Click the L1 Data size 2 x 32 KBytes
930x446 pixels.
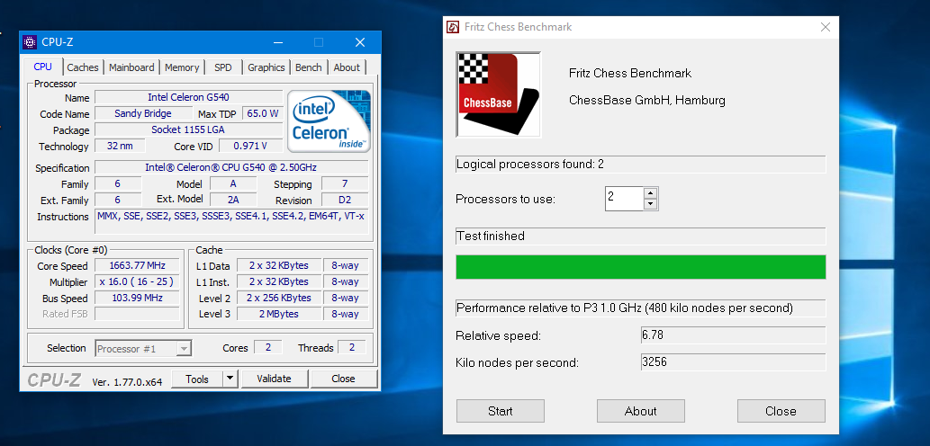click(x=279, y=265)
